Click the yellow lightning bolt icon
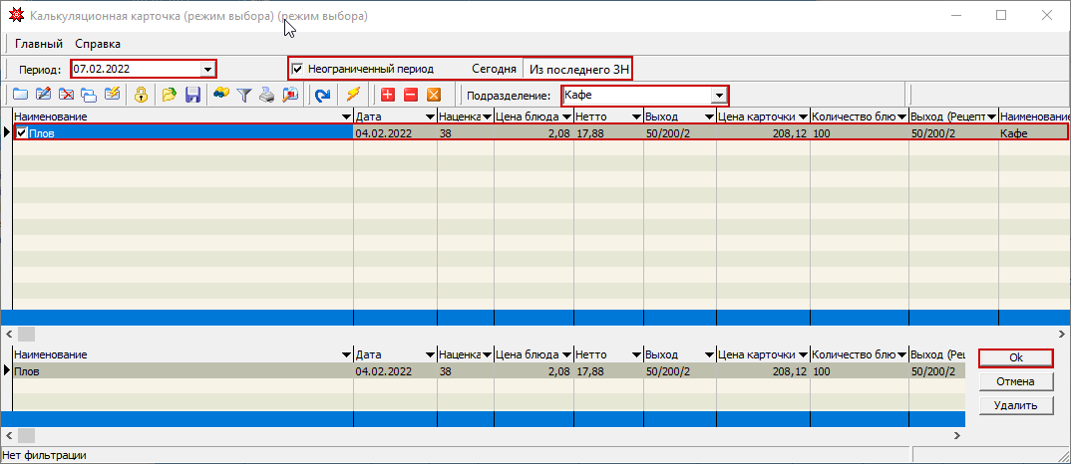 click(353, 96)
